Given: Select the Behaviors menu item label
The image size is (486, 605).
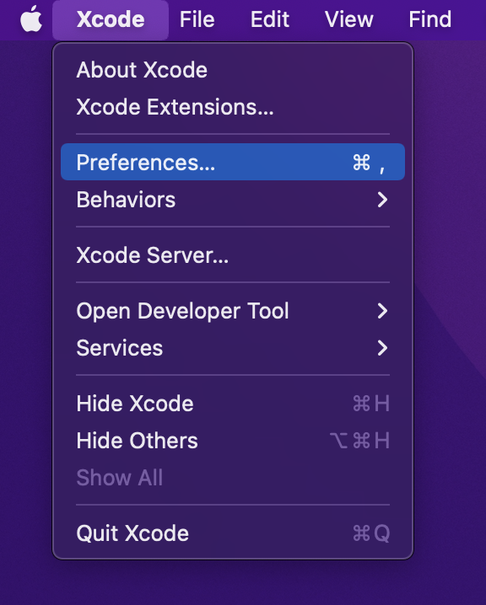Looking at the screenshot, I should (x=126, y=200).
